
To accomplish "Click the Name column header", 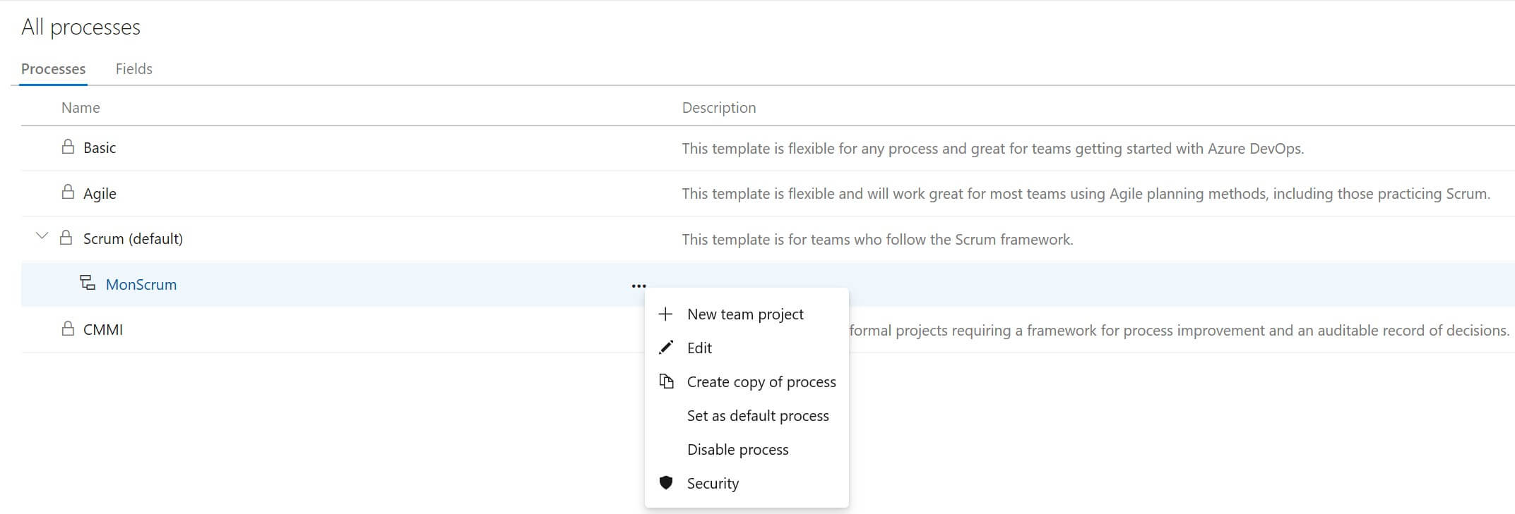I will tap(81, 108).
